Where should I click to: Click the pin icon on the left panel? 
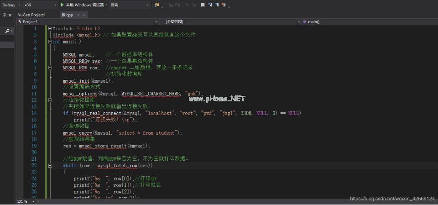pyautogui.click(x=4, y=15)
